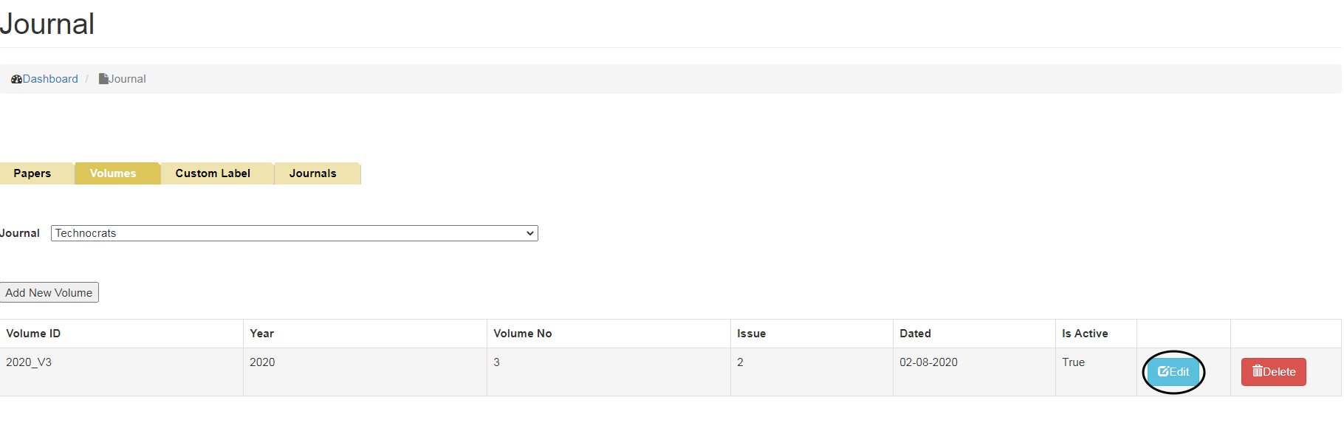
Task: Switch to the Papers tab
Action: pos(32,173)
